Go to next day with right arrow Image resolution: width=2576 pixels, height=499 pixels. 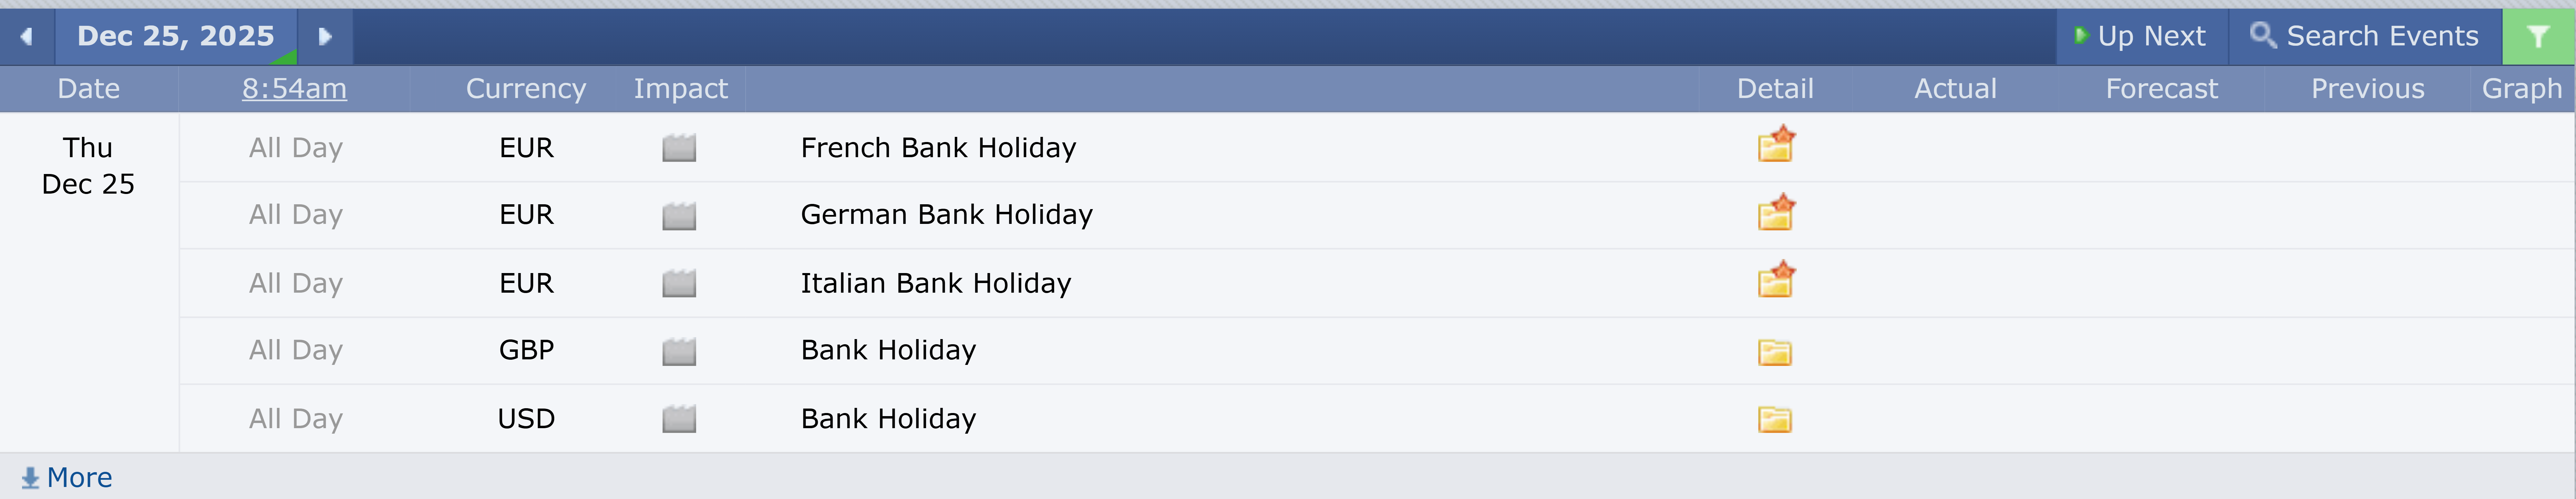click(x=325, y=37)
